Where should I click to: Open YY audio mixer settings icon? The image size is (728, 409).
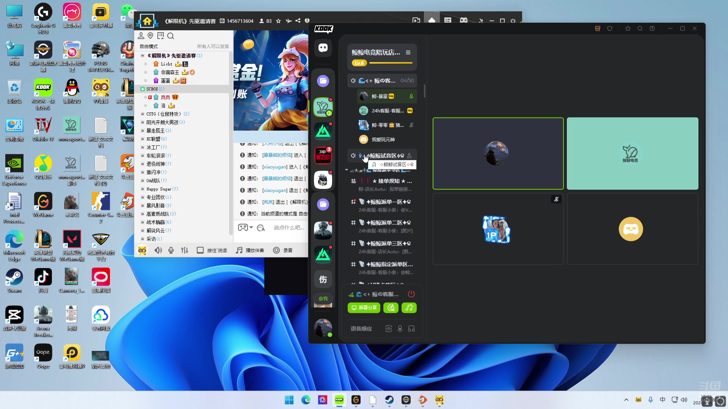(x=185, y=250)
